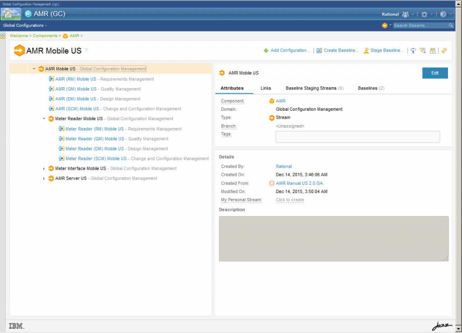Open AMR Manual US 2.0.GA baseline link
Viewport: 462px width, 333px height.
click(300, 184)
